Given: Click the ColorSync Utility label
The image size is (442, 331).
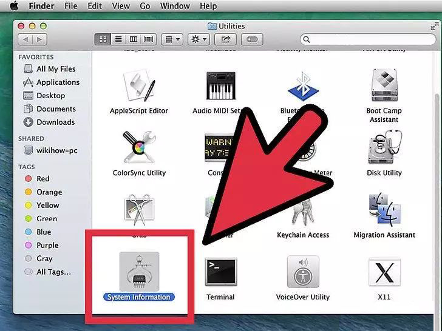Looking at the screenshot, I should click(139, 173).
